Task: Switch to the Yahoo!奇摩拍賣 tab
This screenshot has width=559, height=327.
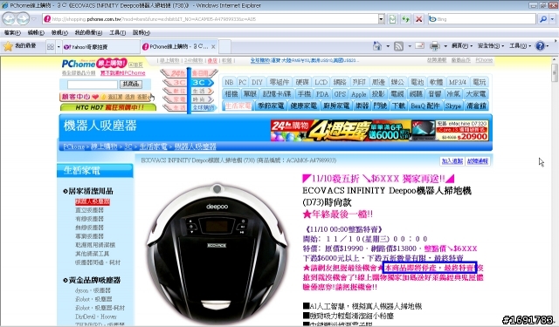Action: point(101,46)
